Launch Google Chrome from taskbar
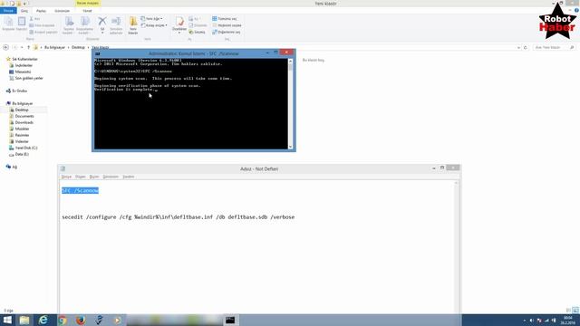The width and height of the screenshot is (580, 326). point(63,320)
